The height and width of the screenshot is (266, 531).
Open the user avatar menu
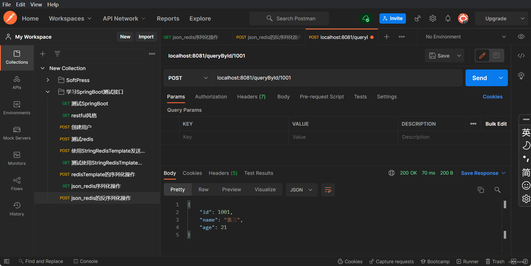pyautogui.click(x=463, y=19)
